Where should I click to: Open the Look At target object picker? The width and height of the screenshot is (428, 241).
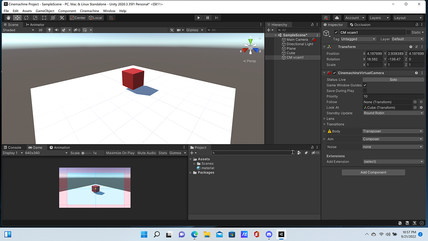click(x=415, y=107)
